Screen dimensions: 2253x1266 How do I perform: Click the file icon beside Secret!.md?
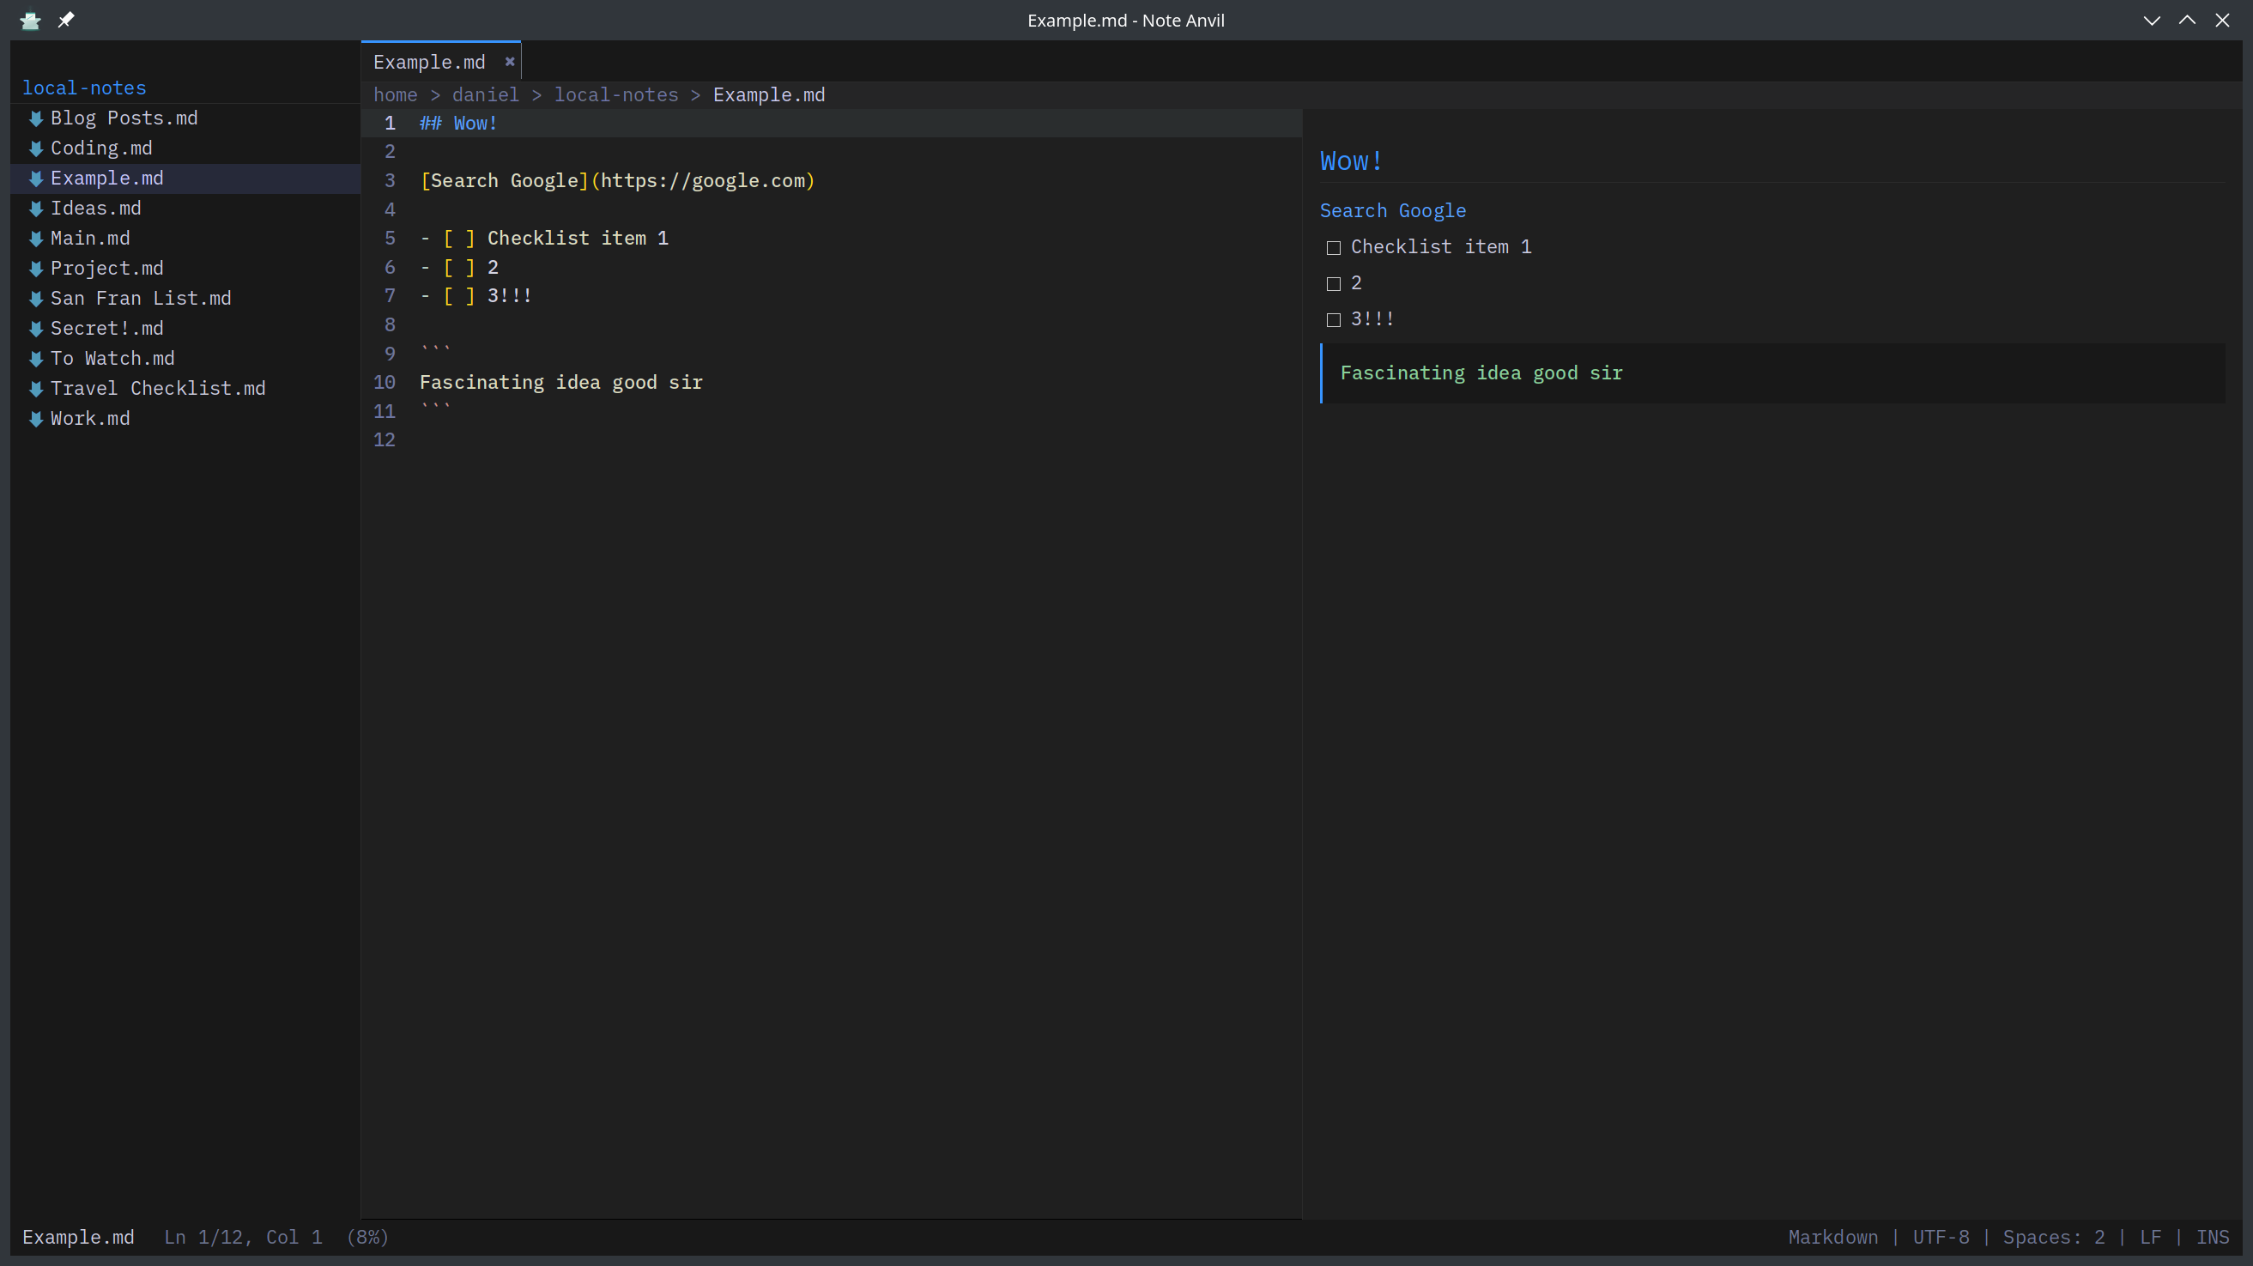pyautogui.click(x=36, y=328)
